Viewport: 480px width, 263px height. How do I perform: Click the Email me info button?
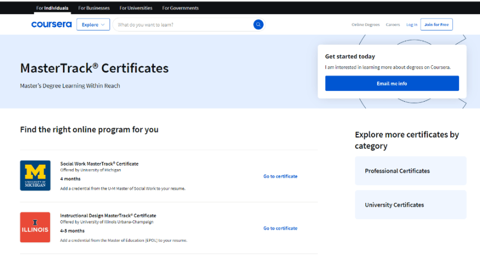(x=392, y=83)
